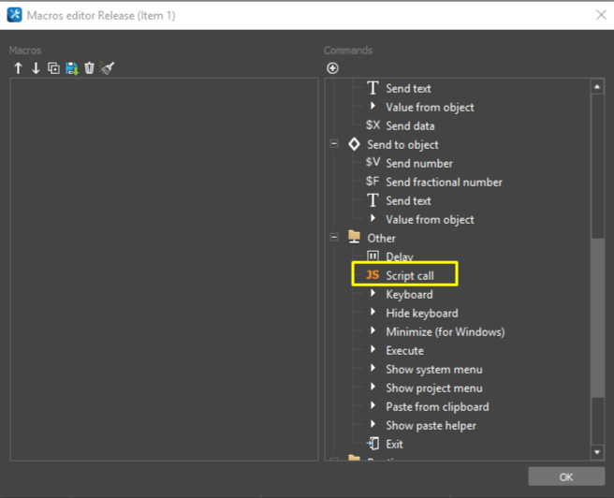This screenshot has height=498, width=614.
Task: Select the Delay command
Action: [x=399, y=256]
